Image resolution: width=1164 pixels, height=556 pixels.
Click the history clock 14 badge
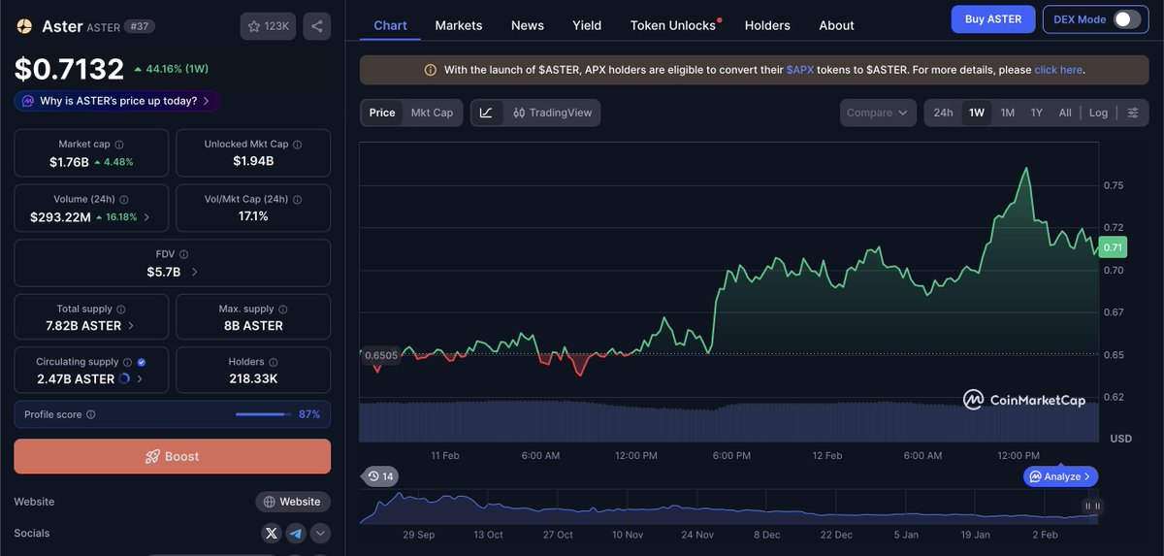pyautogui.click(x=379, y=475)
